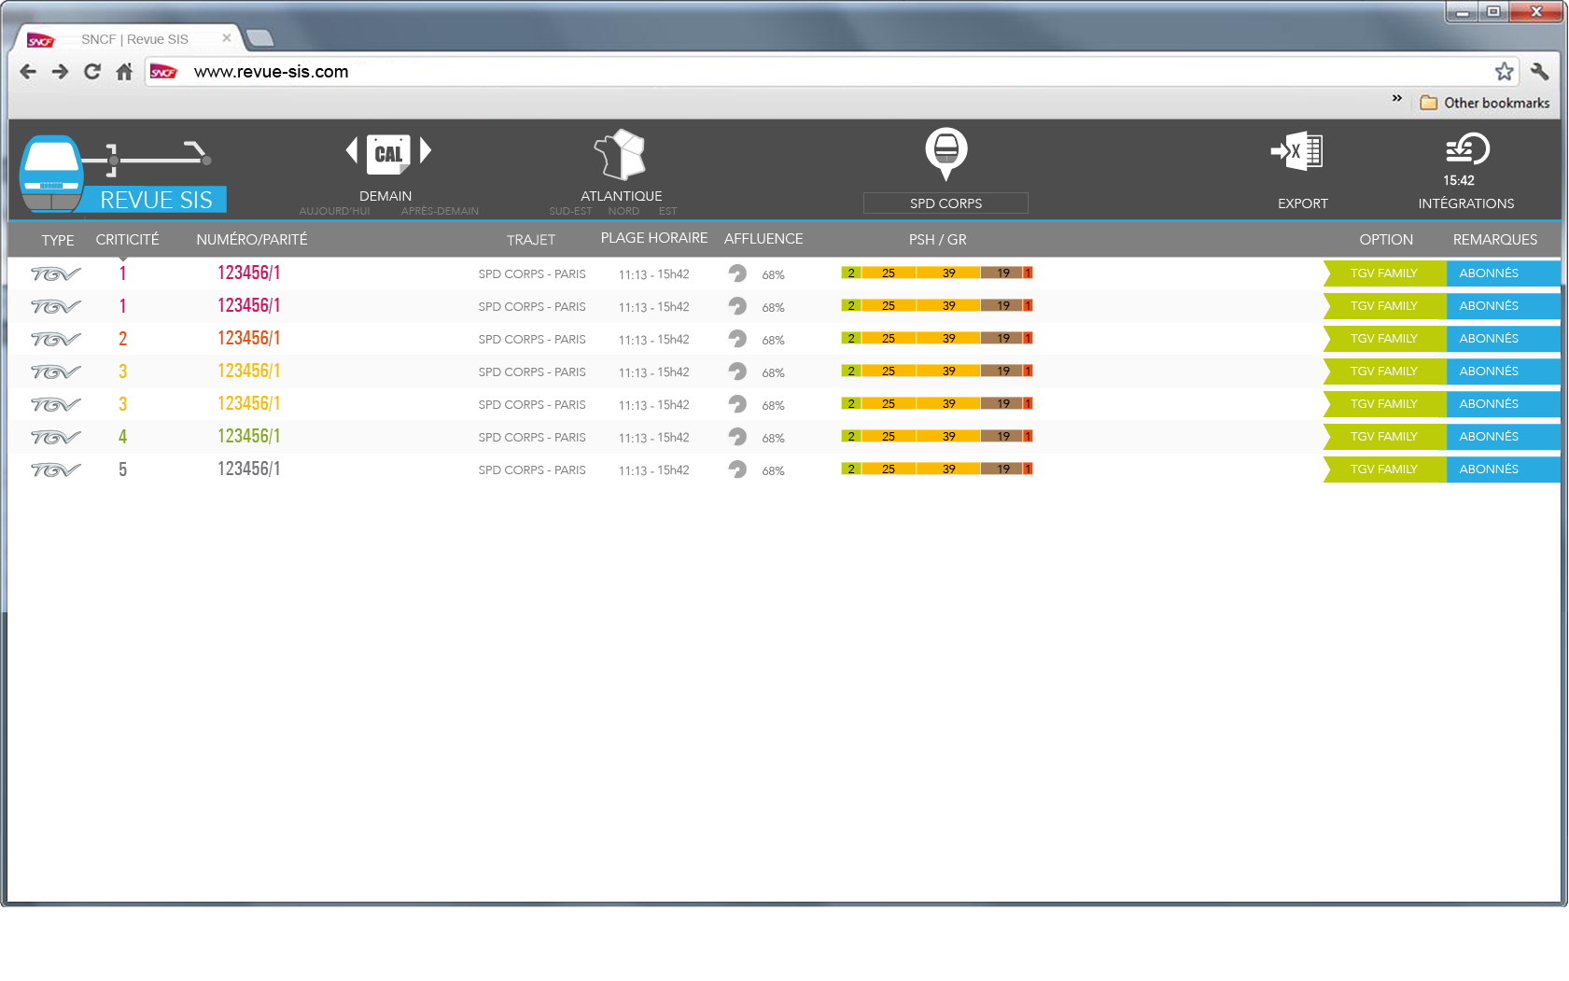The height and width of the screenshot is (981, 1569).
Task: Sort by TRAJET column header
Action: 531,240
